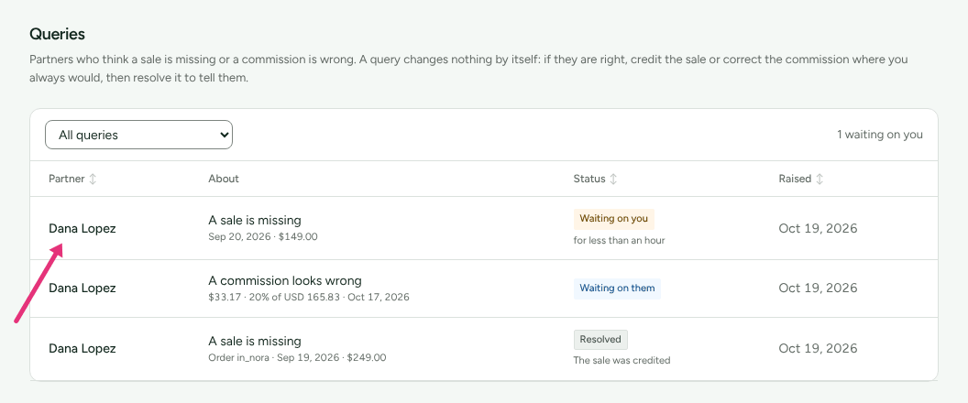Open Dana Lopez's $149.00 missing sale query
Image resolution: width=968 pixels, height=403 pixels.
(254, 221)
